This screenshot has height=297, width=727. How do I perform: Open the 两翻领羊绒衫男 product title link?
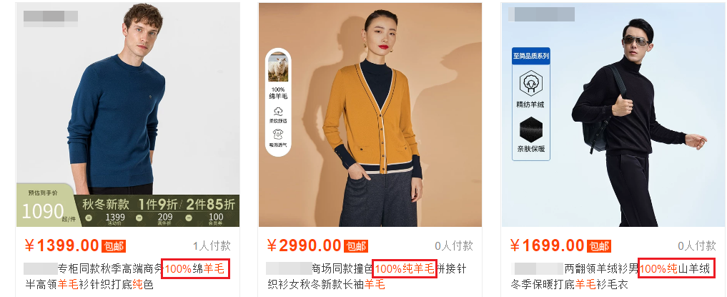pyautogui.click(x=610, y=276)
